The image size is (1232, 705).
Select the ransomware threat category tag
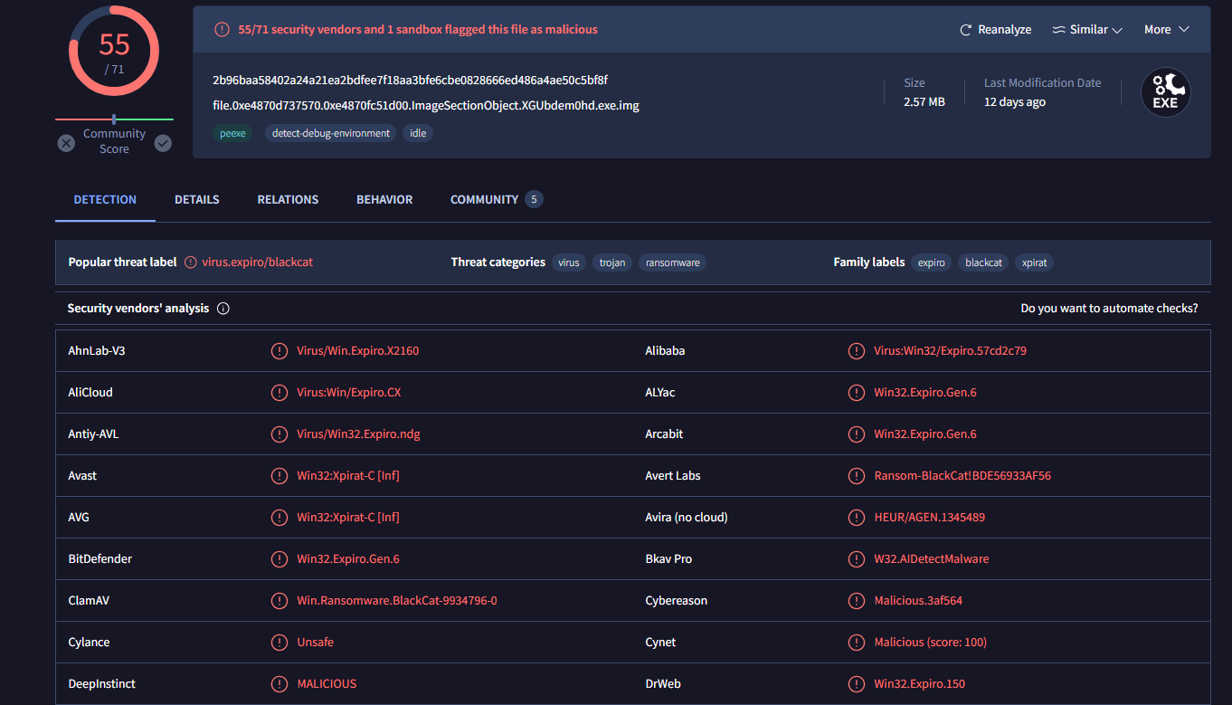pos(672,263)
